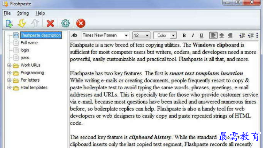
Task: Click on 'smart text templates insertion' text
Action: tap(206, 73)
